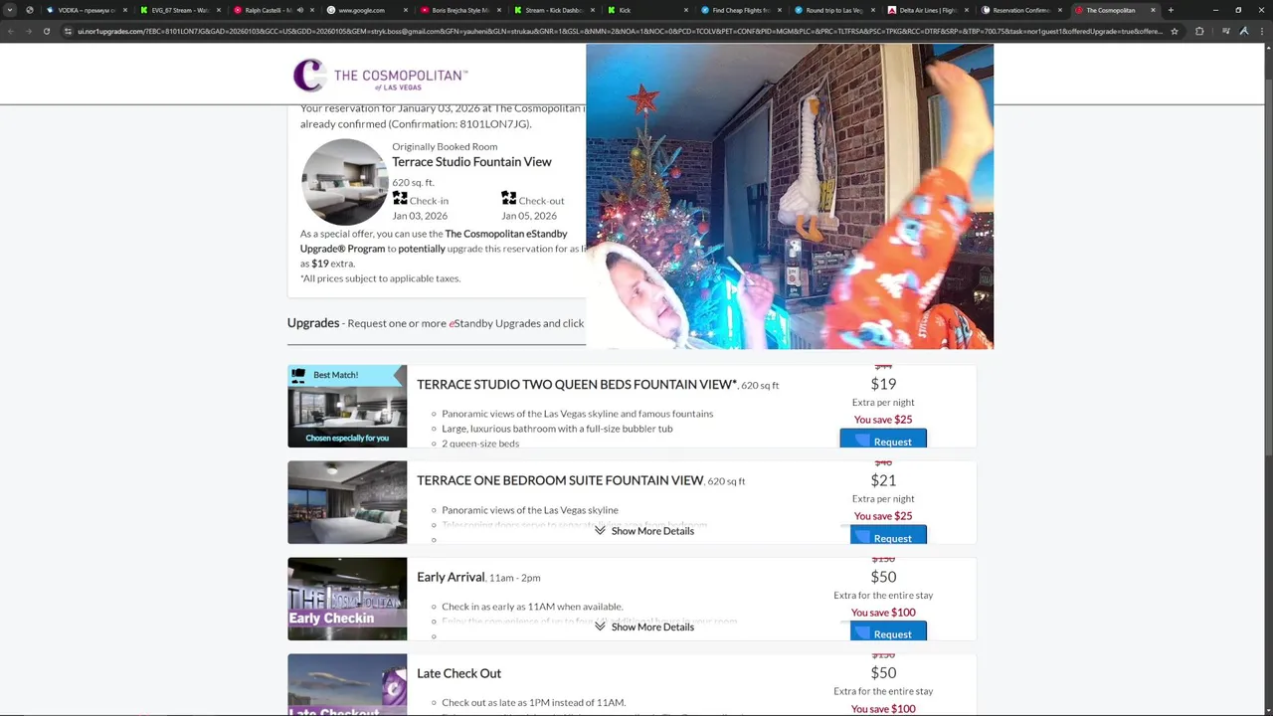Click the Check-in calendar icon
The height and width of the screenshot is (716, 1273).
click(400, 198)
